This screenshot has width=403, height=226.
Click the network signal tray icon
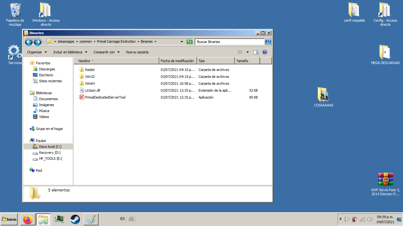click(362, 219)
